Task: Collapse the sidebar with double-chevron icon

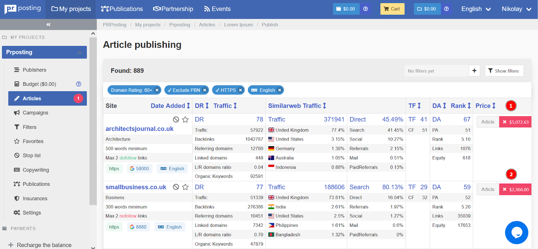Action: tap(48, 24)
